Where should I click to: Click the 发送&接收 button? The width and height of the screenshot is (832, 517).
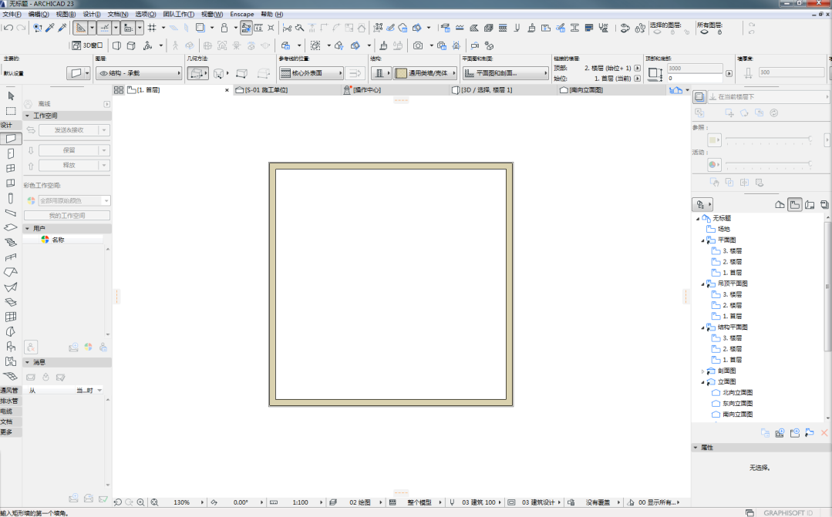pos(69,130)
